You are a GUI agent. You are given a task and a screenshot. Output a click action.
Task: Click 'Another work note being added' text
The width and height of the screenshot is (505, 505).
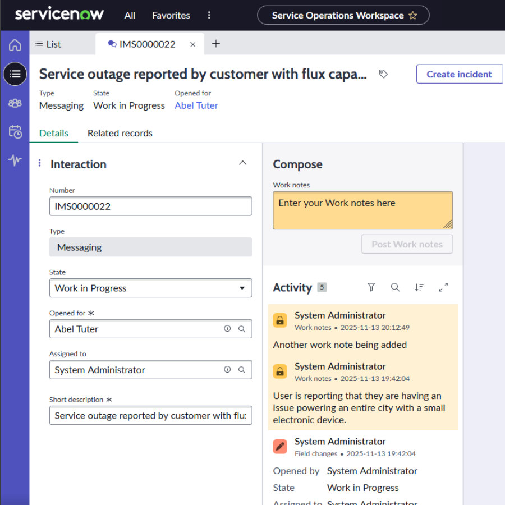340,345
